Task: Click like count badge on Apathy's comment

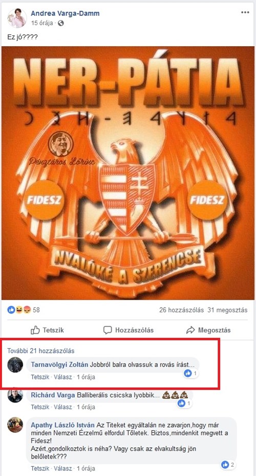Action: (x=228, y=465)
